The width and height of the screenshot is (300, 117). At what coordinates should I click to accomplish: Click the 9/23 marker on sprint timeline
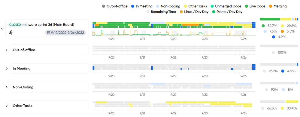[205, 39]
